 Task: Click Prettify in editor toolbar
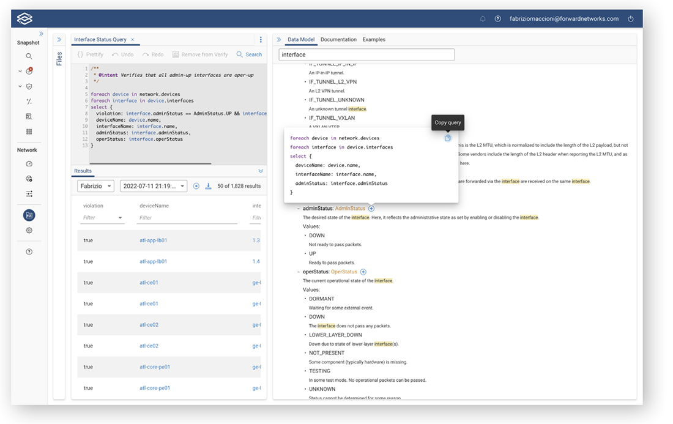91,54
